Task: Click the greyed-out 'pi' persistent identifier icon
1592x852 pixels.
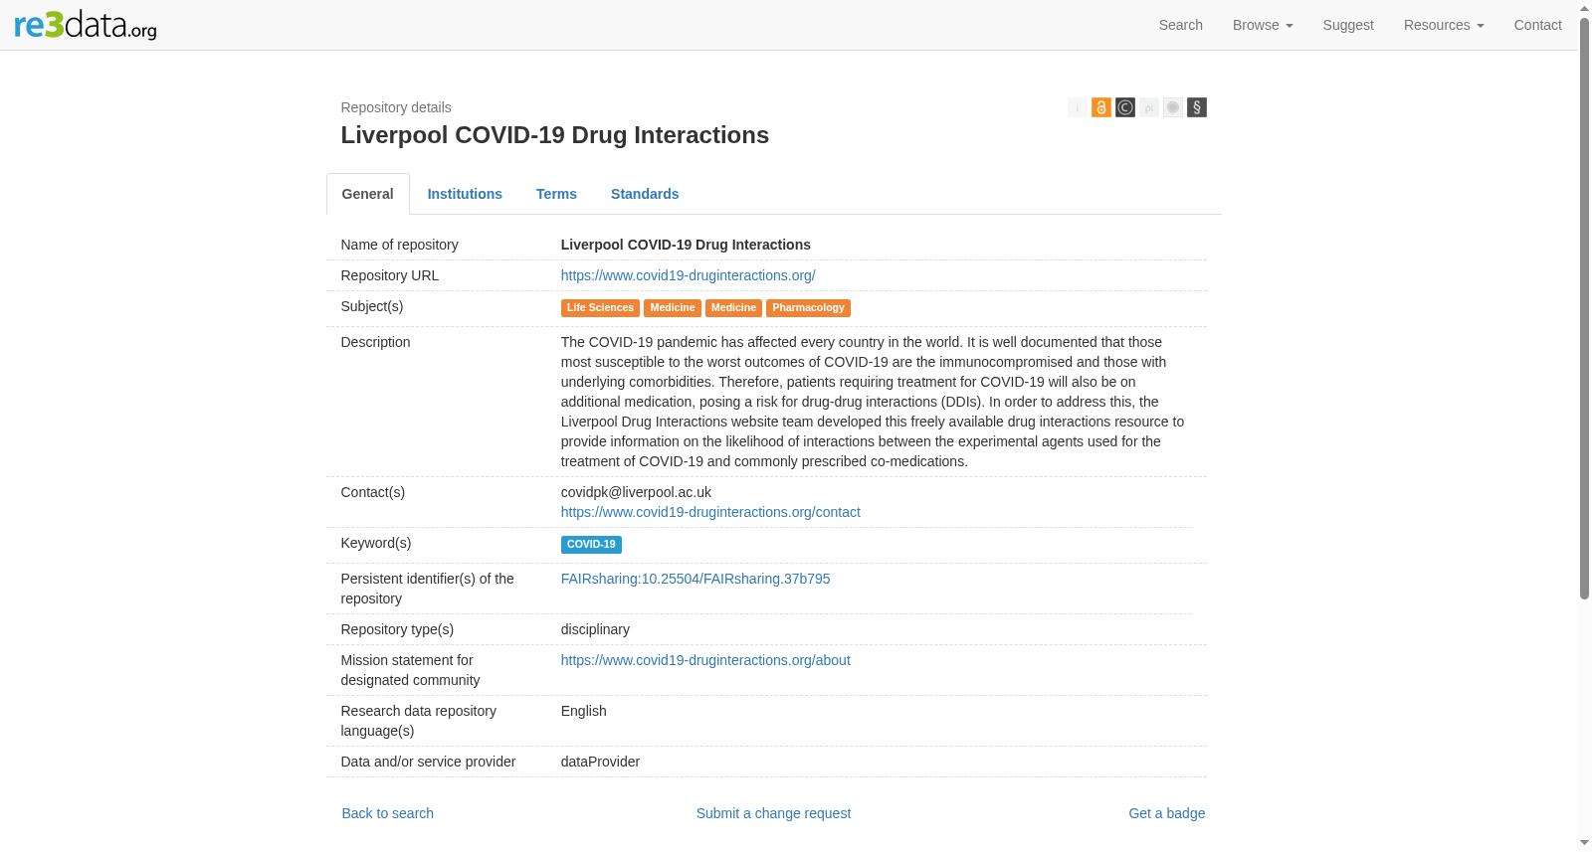Action: coord(1149,107)
